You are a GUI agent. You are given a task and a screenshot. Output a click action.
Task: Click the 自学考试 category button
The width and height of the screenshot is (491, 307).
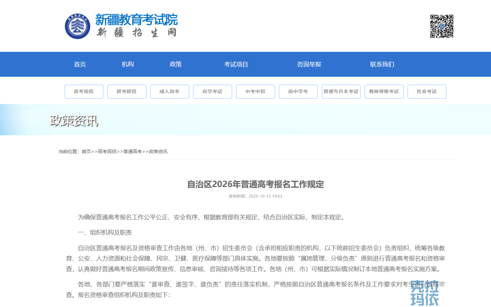[212, 92]
